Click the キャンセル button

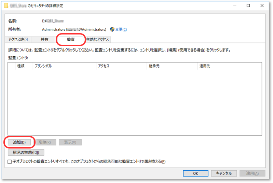[224, 173]
